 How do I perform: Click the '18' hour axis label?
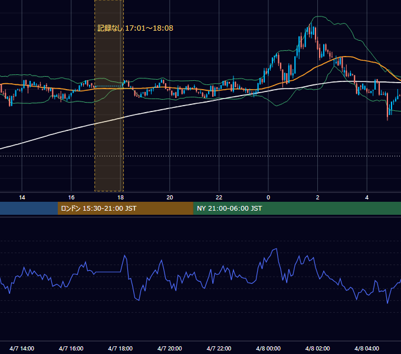pos(120,198)
